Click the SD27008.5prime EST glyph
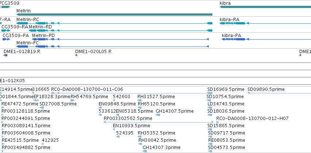 42,108
